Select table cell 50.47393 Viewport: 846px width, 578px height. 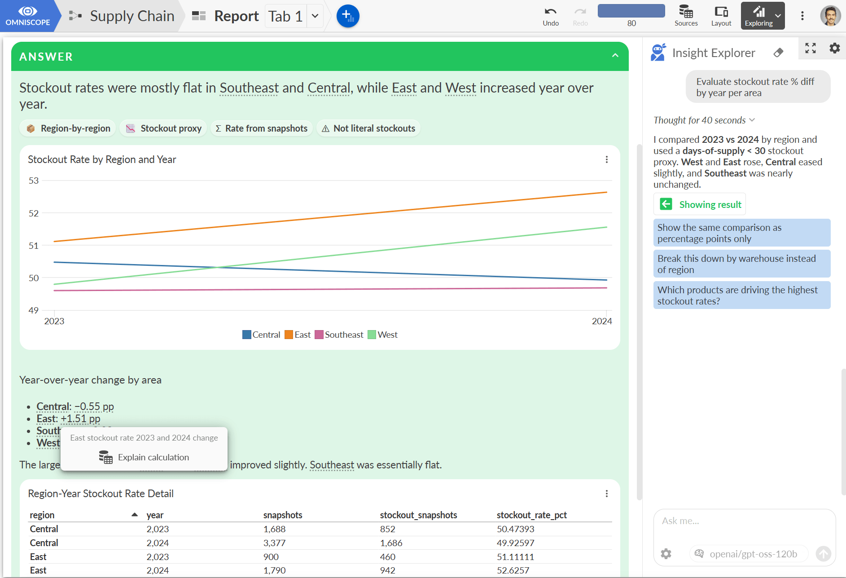click(516, 529)
